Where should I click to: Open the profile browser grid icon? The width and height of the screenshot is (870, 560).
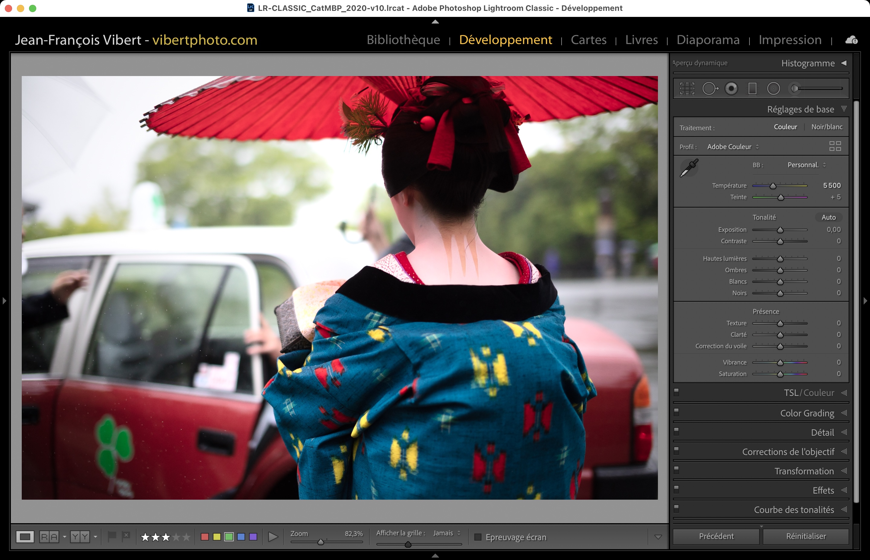835,146
